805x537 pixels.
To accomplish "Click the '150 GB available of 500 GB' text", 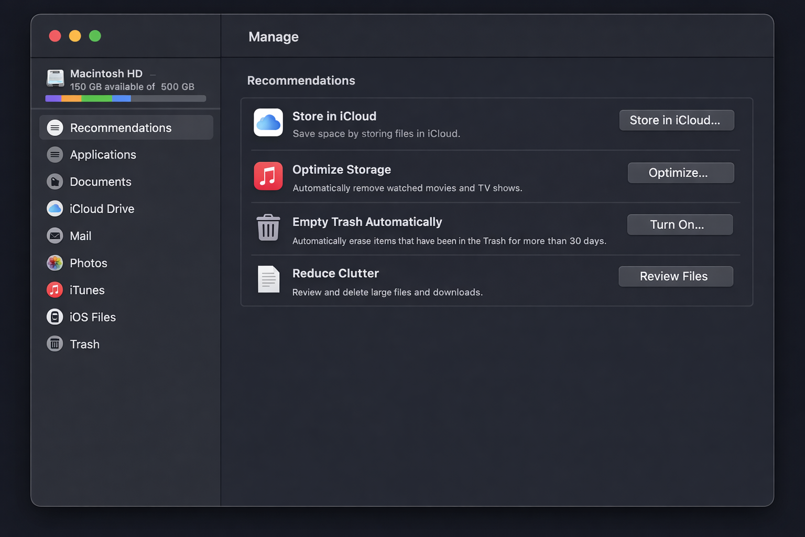I will coord(132,87).
